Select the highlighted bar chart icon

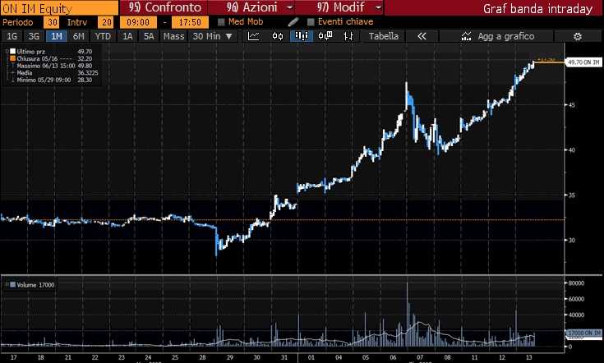tap(301, 36)
